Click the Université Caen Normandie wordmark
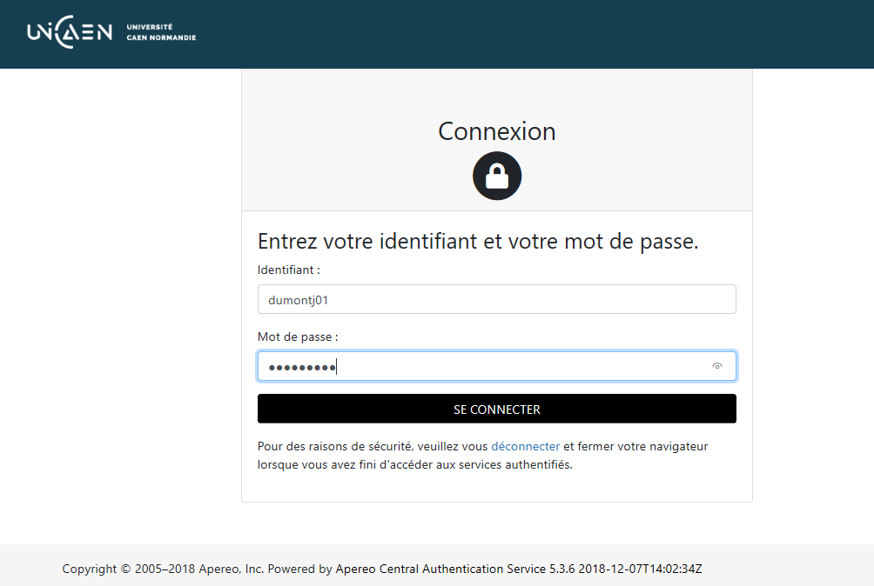This screenshot has height=586, width=874. pyautogui.click(x=161, y=33)
